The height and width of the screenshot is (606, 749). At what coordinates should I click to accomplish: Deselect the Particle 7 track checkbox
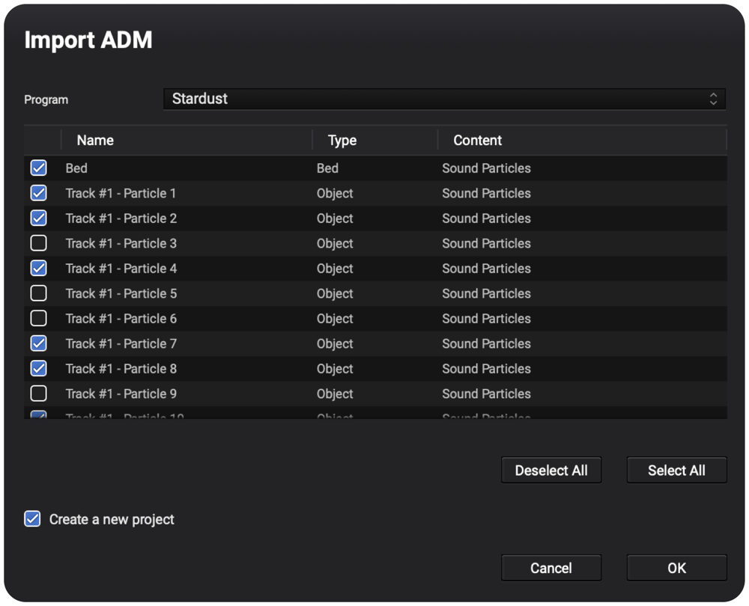pos(38,343)
